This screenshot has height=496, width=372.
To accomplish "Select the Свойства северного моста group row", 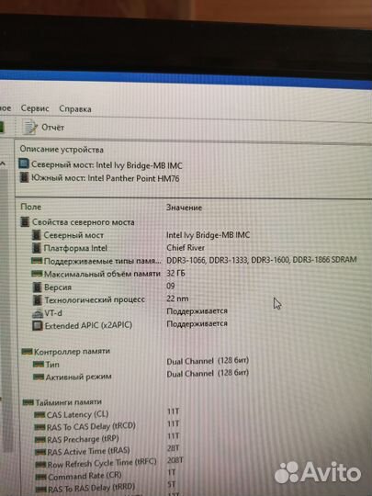I will pyautogui.click(x=77, y=222).
